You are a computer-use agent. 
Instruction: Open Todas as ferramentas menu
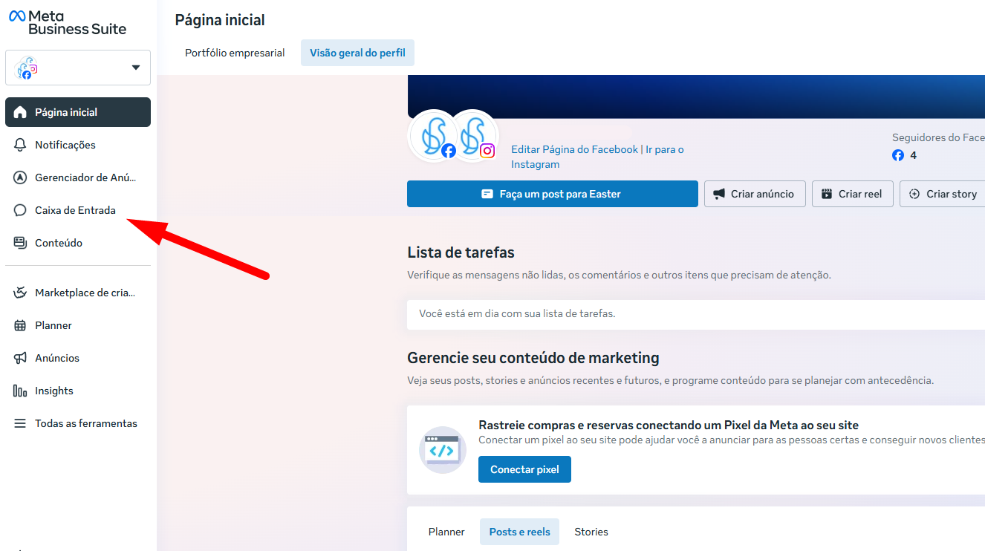[x=78, y=423]
